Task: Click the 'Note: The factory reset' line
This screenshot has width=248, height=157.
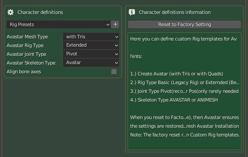Action: coord(185,135)
